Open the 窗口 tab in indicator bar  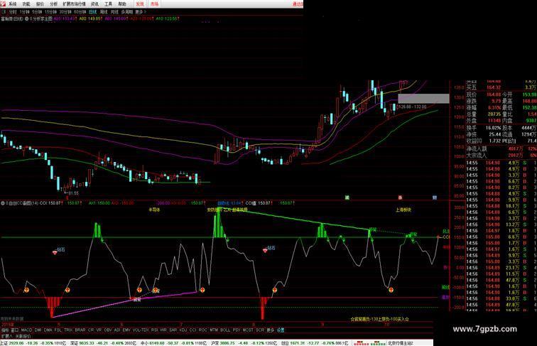(15, 330)
